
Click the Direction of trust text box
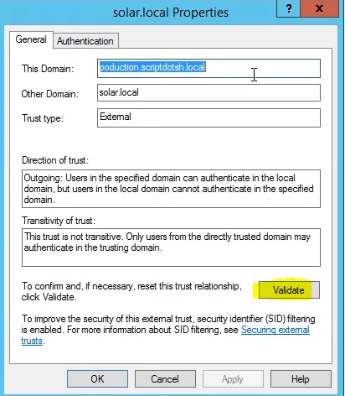(x=171, y=189)
